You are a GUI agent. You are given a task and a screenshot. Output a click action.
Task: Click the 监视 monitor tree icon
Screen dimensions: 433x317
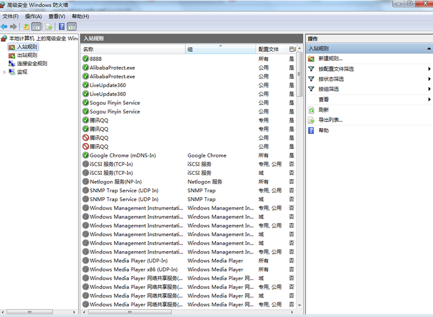pyautogui.click(x=12, y=72)
